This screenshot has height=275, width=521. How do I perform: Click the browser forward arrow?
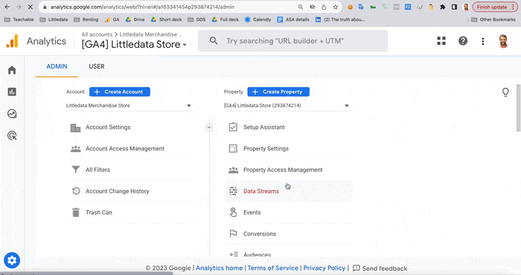click(x=19, y=7)
